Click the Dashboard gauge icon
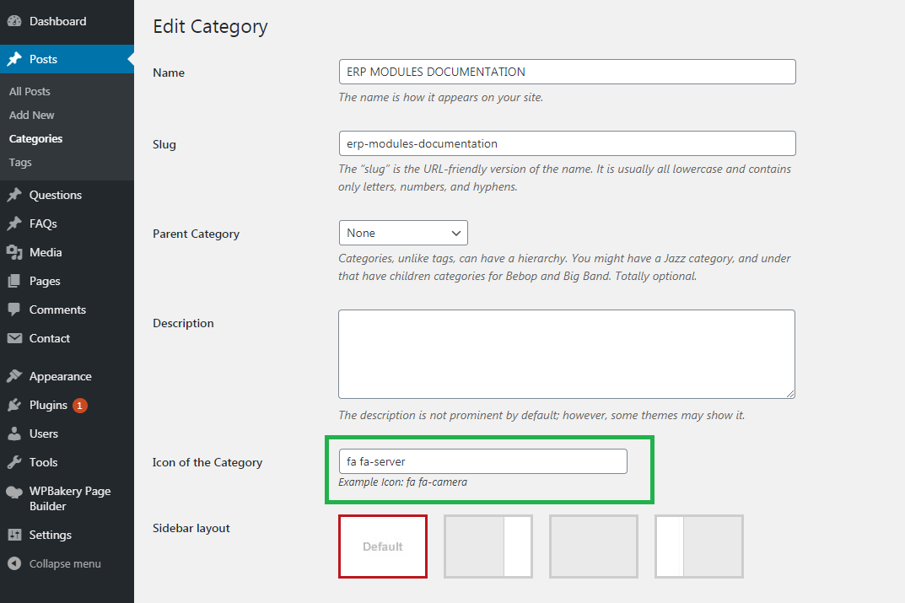 14,21
